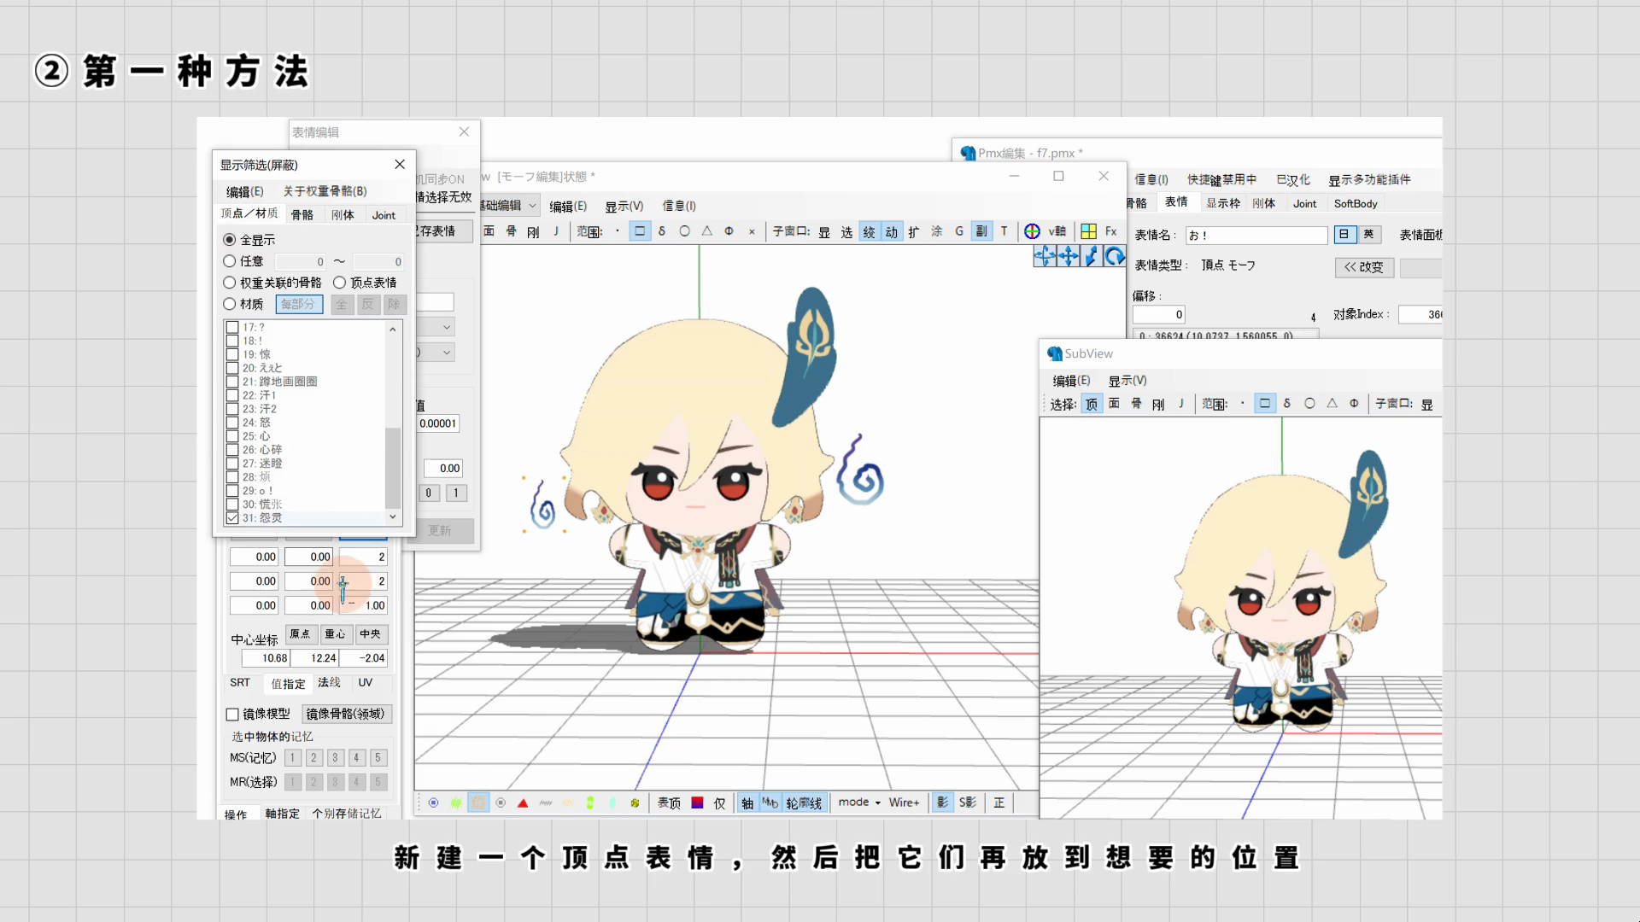Open 显示(V) menu in SubView window
Screen dimensions: 1640x922
(x=1127, y=381)
